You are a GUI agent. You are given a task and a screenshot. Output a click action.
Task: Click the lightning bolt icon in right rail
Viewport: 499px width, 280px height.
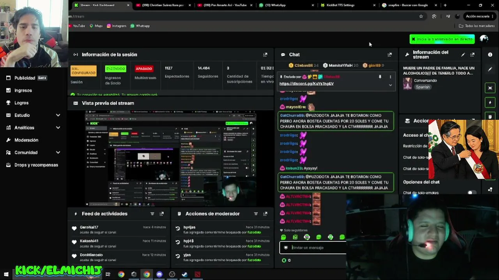tap(490, 103)
